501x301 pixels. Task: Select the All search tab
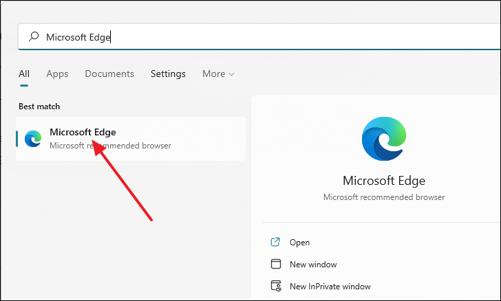coord(24,74)
